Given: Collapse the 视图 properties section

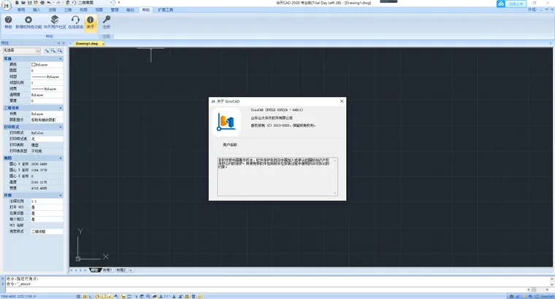Looking at the screenshot, I should (61, 158).
